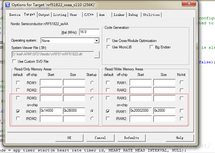Check the ROM2 default checkbox
The width and height of the screenshot is (215, 153).
click(x=18, y=90)
